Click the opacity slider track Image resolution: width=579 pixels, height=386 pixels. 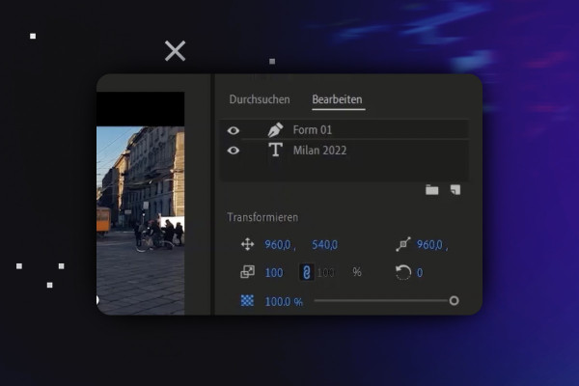click(x=381, y=301)
